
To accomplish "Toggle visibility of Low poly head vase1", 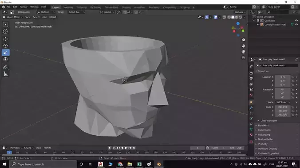I will [x=296, y=24].
